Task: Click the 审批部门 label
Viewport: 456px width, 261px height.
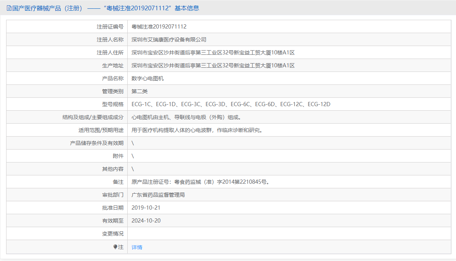Action: pos(113,195)
